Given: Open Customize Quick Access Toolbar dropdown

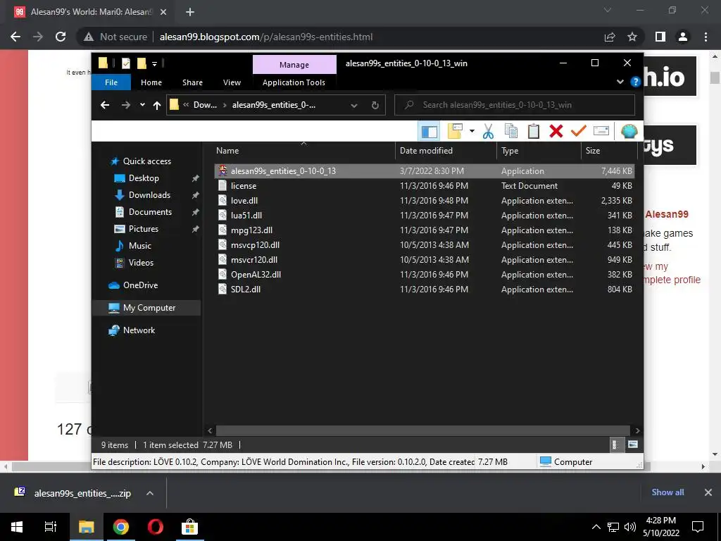Looking at the screenshot, I should point(154,63).
